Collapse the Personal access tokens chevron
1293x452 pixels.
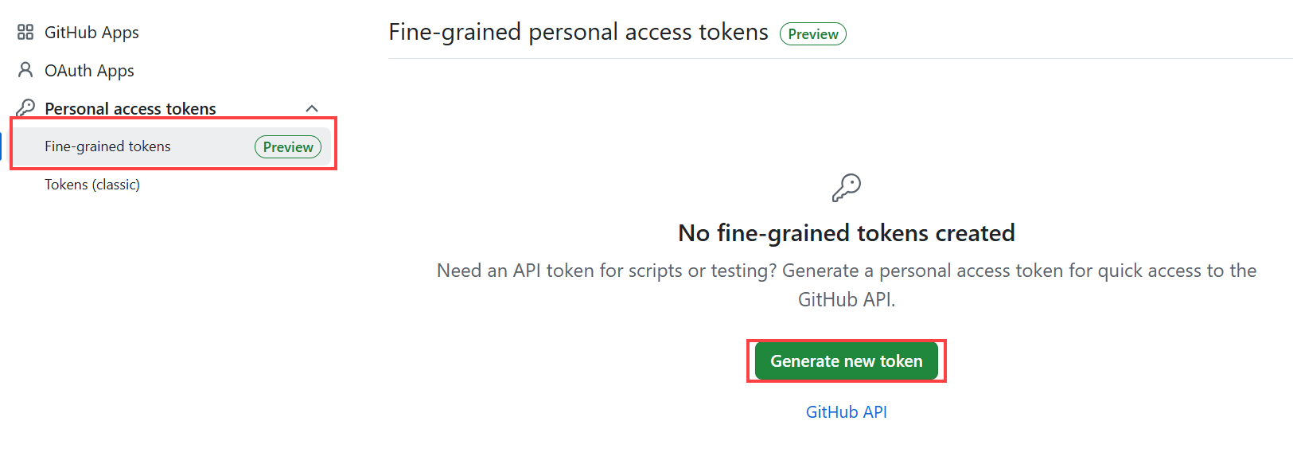tap(312, 108)
